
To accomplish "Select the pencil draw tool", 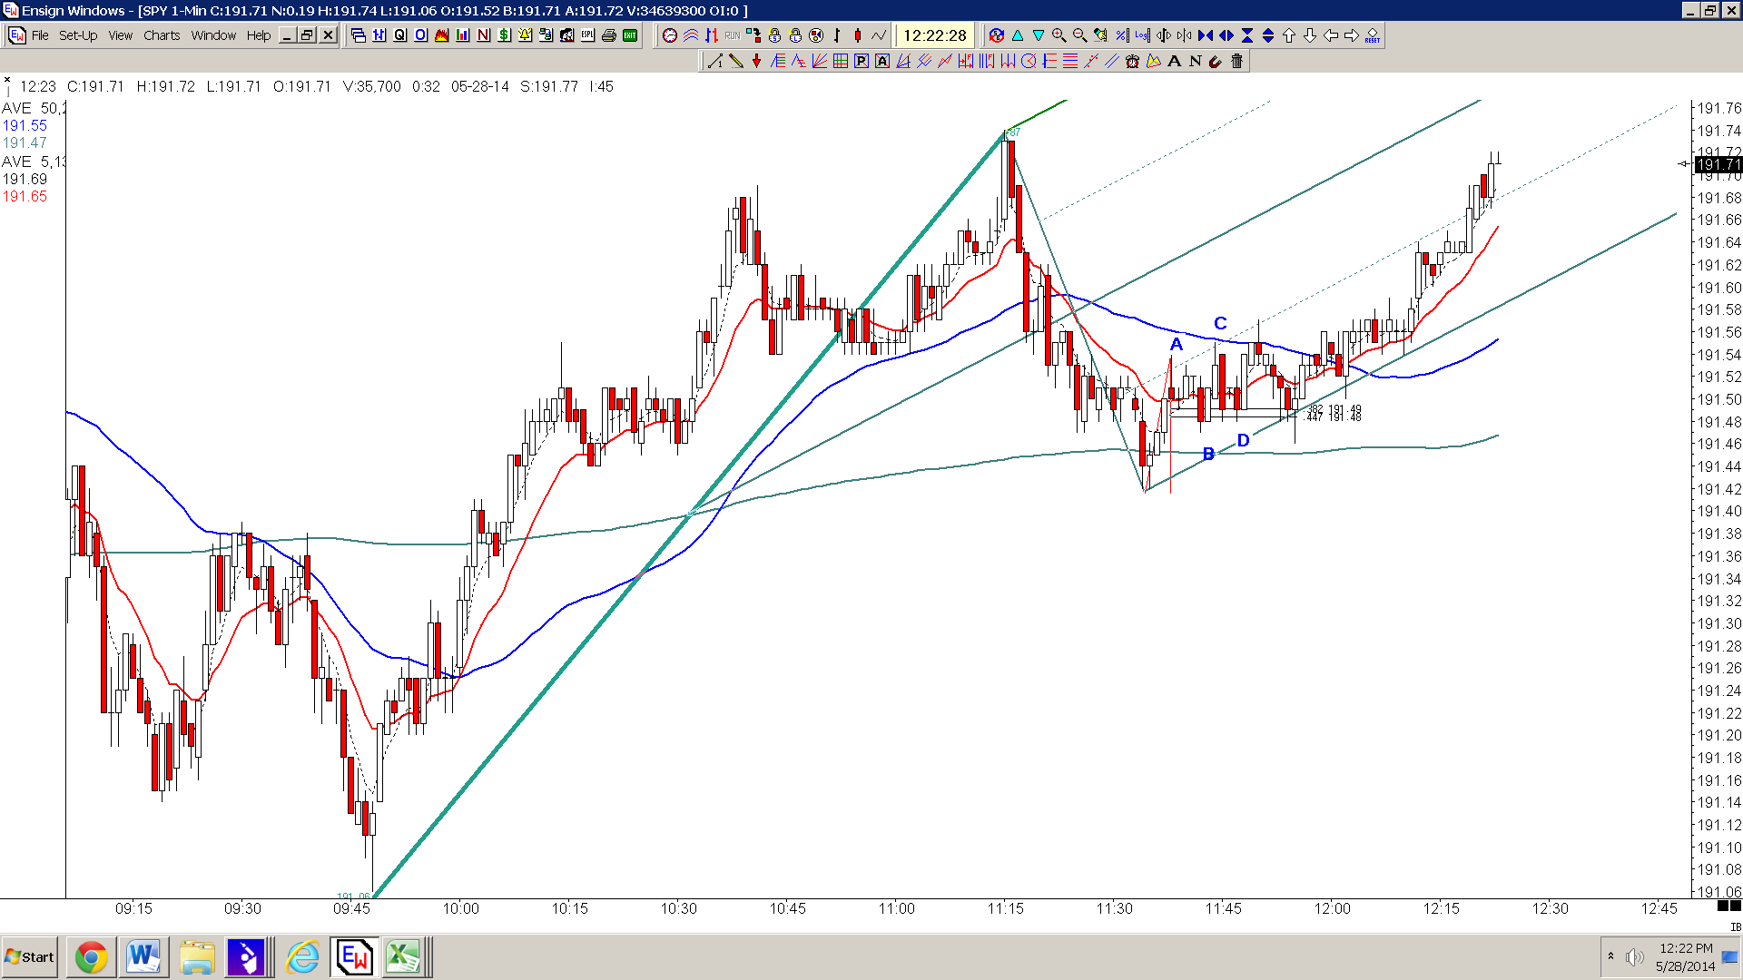I will (x=736, y=61).
